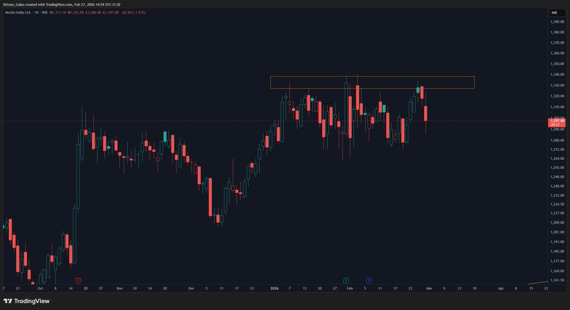Viewport: 570px width, 310px height.
Task: Click the 1,350.00 price axis label
Action: point(556,64)
